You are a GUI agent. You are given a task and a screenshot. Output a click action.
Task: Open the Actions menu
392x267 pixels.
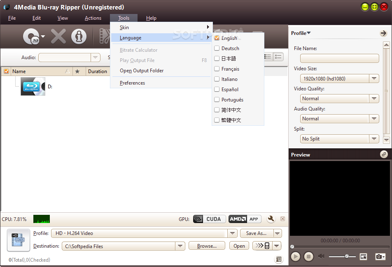pyautogui.click(x=93, y=18)
